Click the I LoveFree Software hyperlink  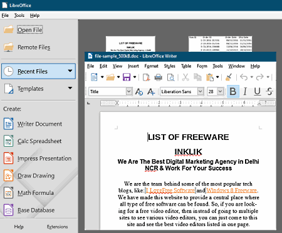(x=170, y=191)
